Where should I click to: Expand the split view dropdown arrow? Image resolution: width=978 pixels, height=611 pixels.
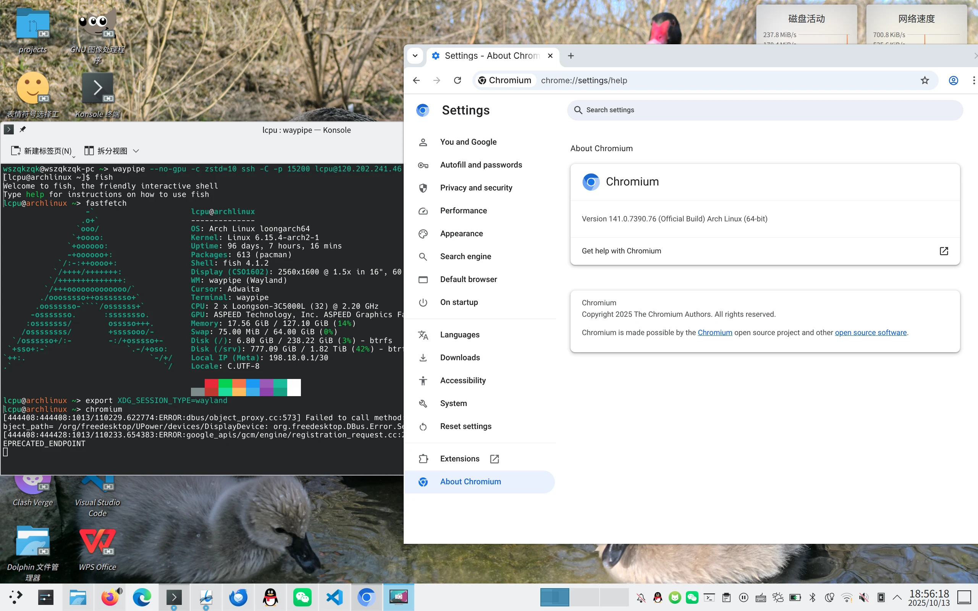click(x=136, y=151)
